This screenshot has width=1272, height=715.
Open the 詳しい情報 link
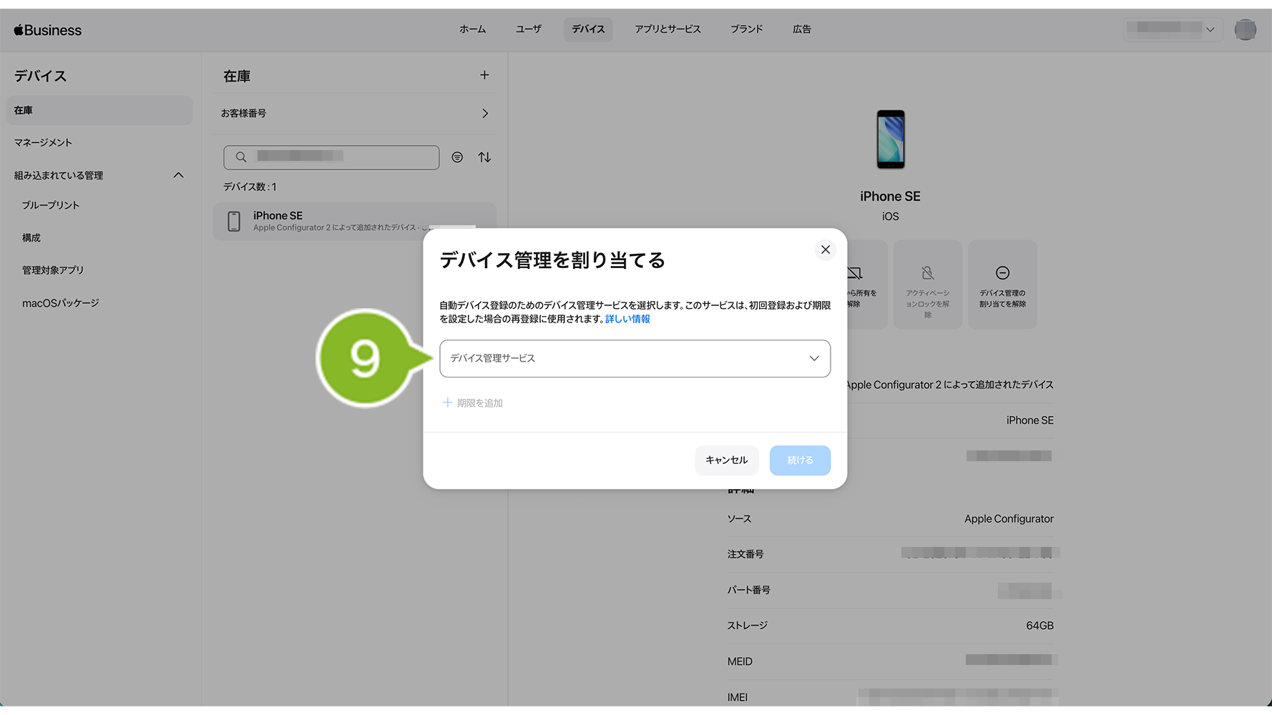(627, 319)
